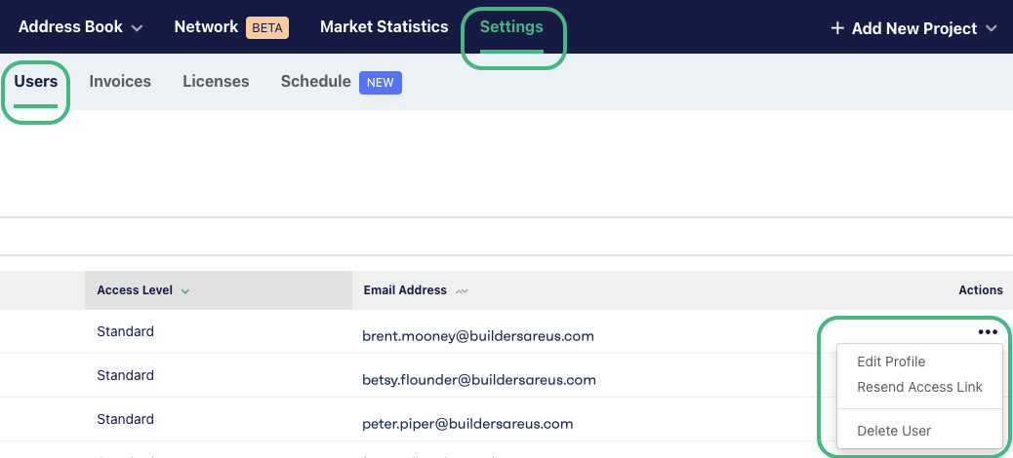Screen dimensions: 1013x458
Task: Click the Add New Project button text
Action: (914, 28)
